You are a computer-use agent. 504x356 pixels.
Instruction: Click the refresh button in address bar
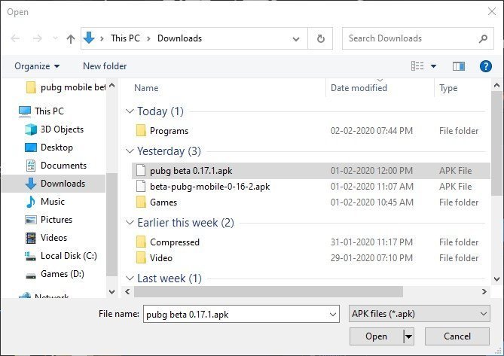321,38
